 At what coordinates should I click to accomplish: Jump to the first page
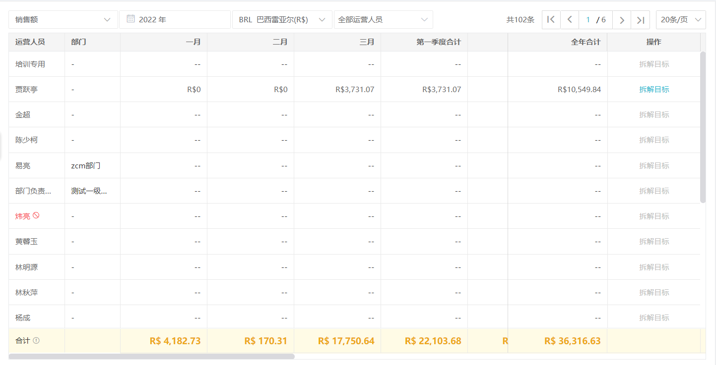pos(551,19)
